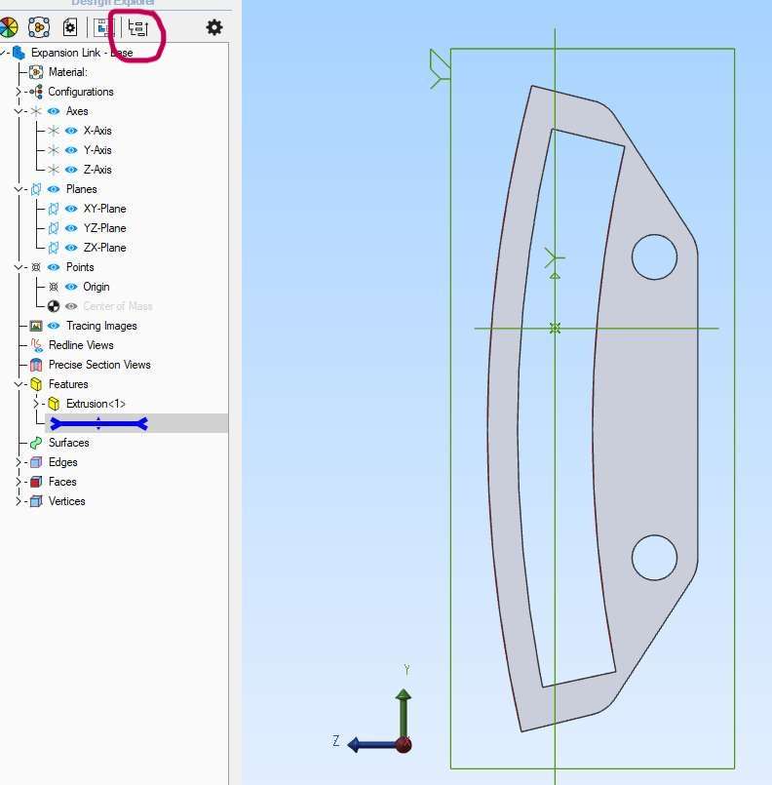Toggle the Origin visibility eye
The height and width of the screenshot is (785, 772).
tap(71, 287)
